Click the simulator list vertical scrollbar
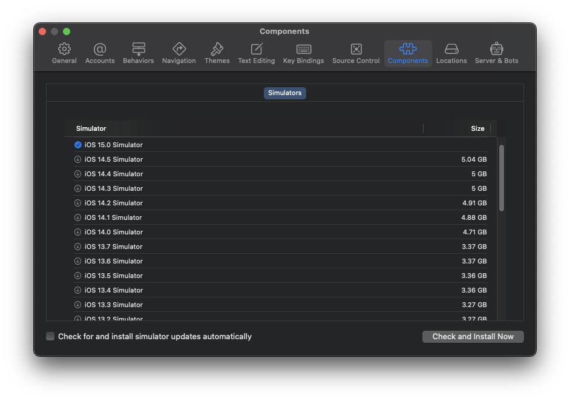570x401 pixels. pos(502,178)
